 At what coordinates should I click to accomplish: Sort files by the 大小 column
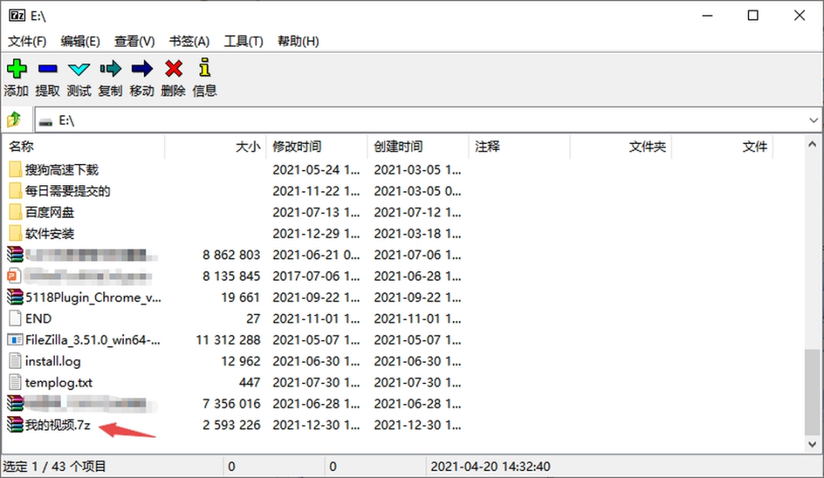[248, 146]
